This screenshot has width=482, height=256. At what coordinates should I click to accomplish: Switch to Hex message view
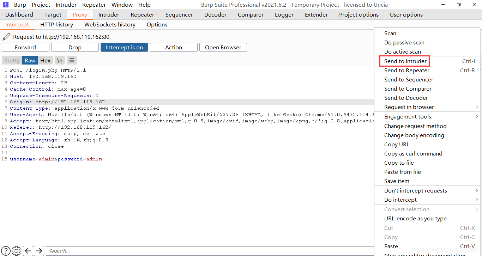click(45, 60)
